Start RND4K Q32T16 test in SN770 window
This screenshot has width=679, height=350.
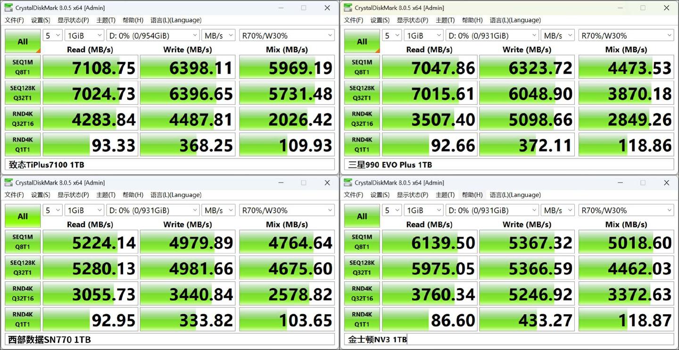point(23,293)
